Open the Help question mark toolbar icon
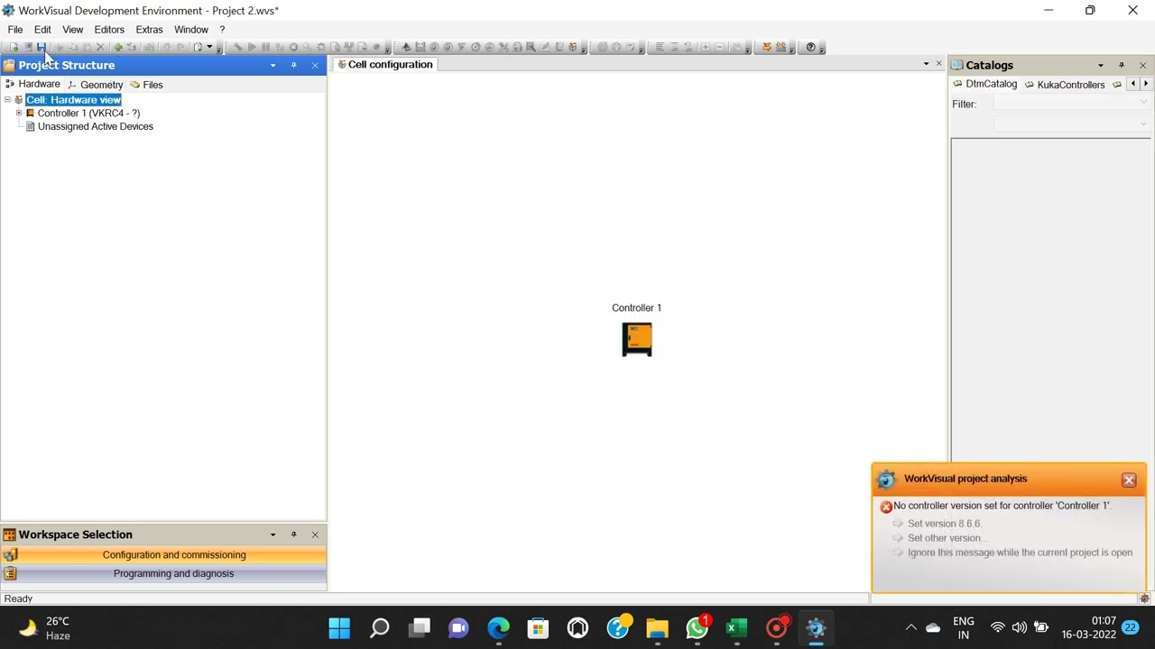Viewport: 1155px width, 649px height. coord(810,47)
